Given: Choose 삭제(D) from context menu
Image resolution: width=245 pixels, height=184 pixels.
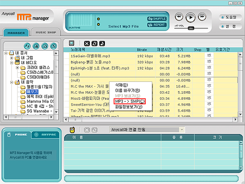Looking at the screenshot, I should [122, 85].
